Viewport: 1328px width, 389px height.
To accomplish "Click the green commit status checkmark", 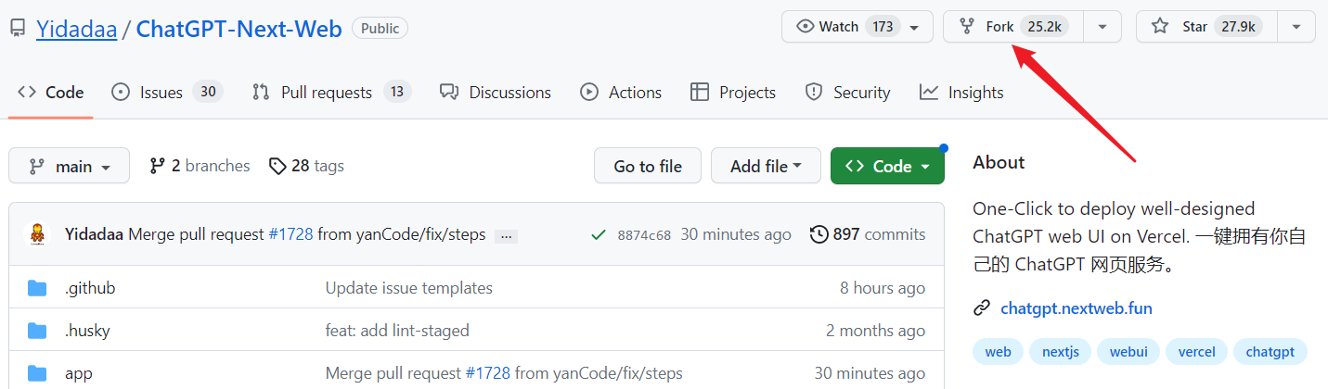I will point(599,234).
